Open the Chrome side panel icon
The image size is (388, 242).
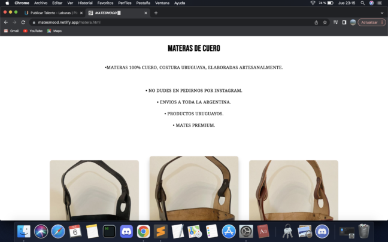344,22
